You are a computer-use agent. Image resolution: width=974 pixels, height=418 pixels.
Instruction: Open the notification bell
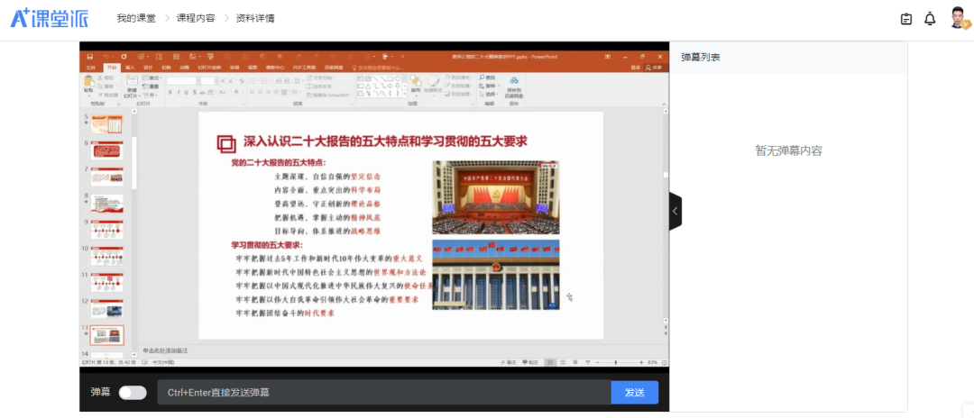930,19
